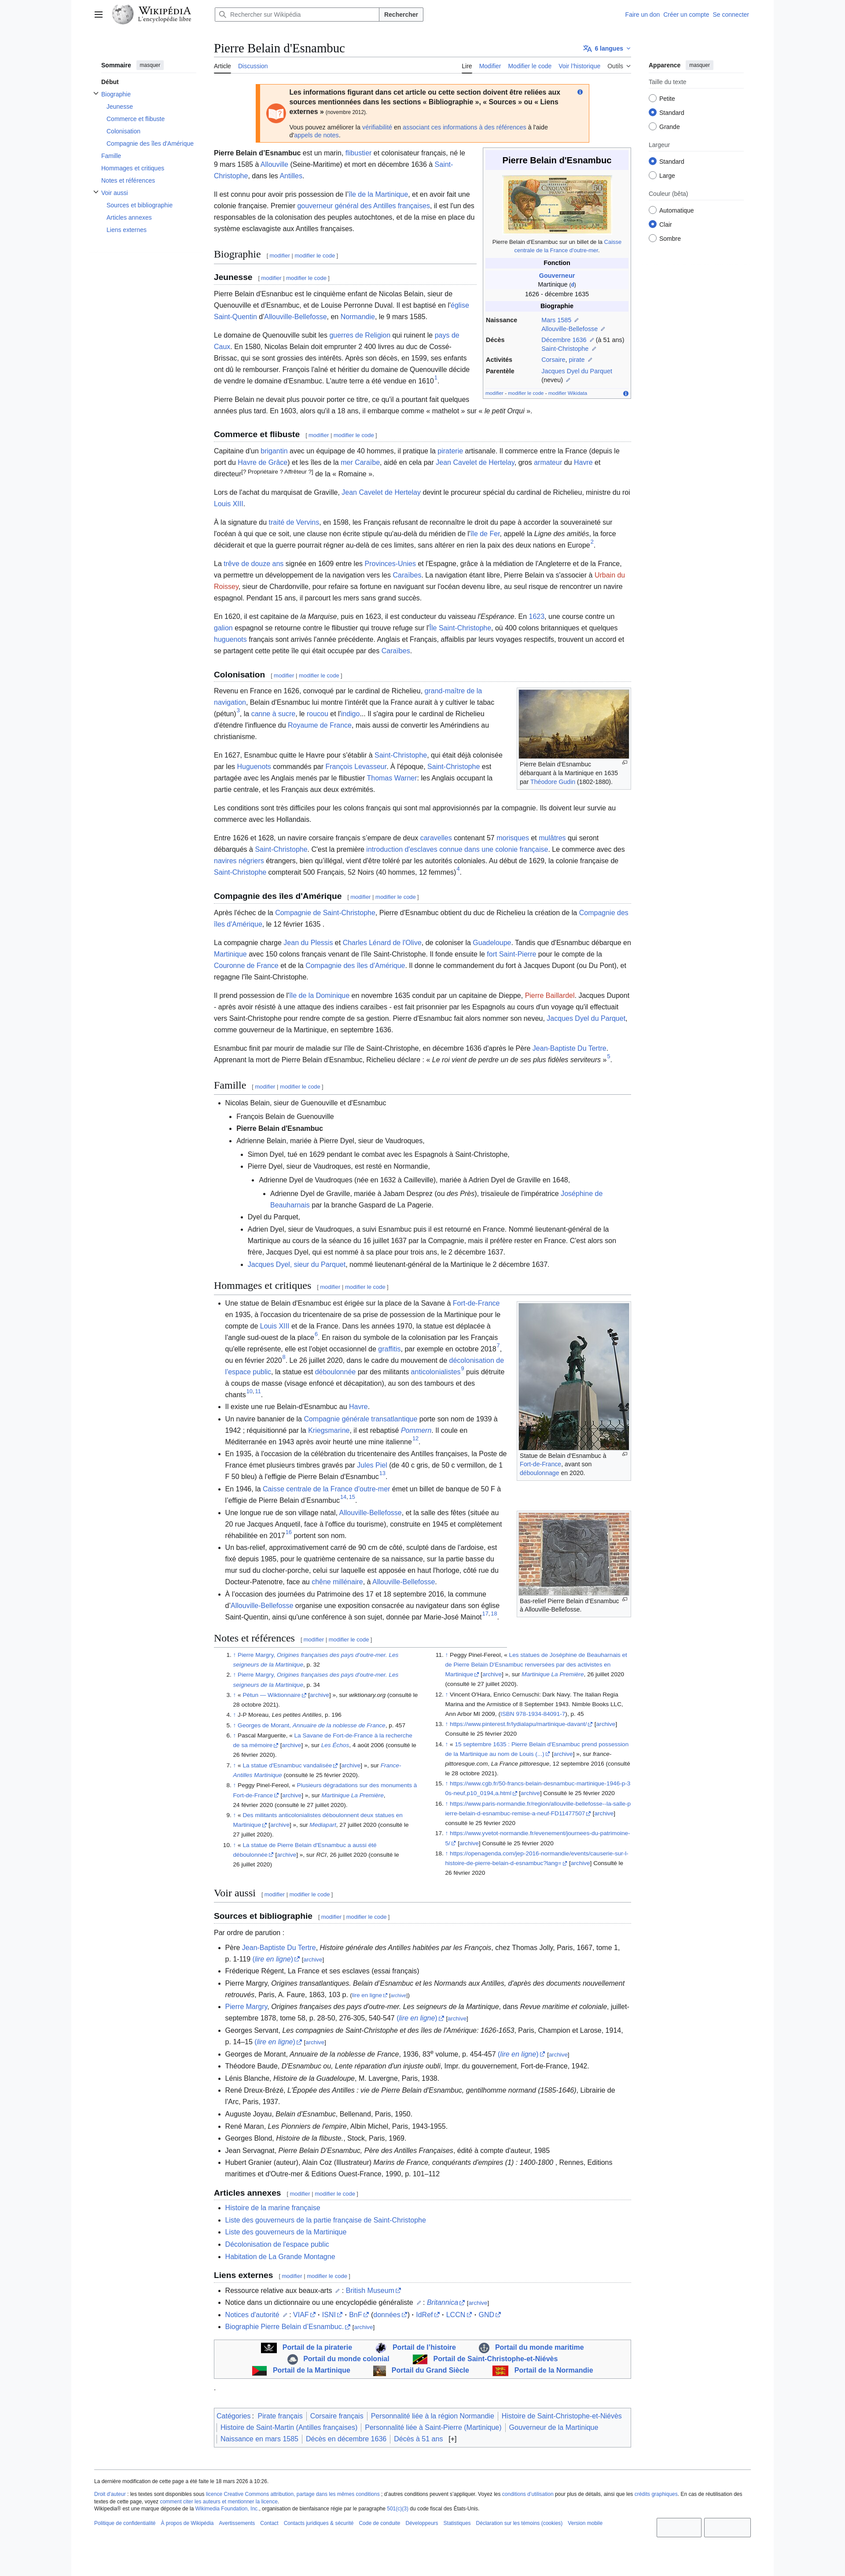Click the info icon in orange warning banner
The image size is (845, 2576).
click(580, 92)
